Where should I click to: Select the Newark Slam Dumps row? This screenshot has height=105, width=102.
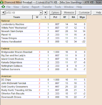(x=43, y=31)
